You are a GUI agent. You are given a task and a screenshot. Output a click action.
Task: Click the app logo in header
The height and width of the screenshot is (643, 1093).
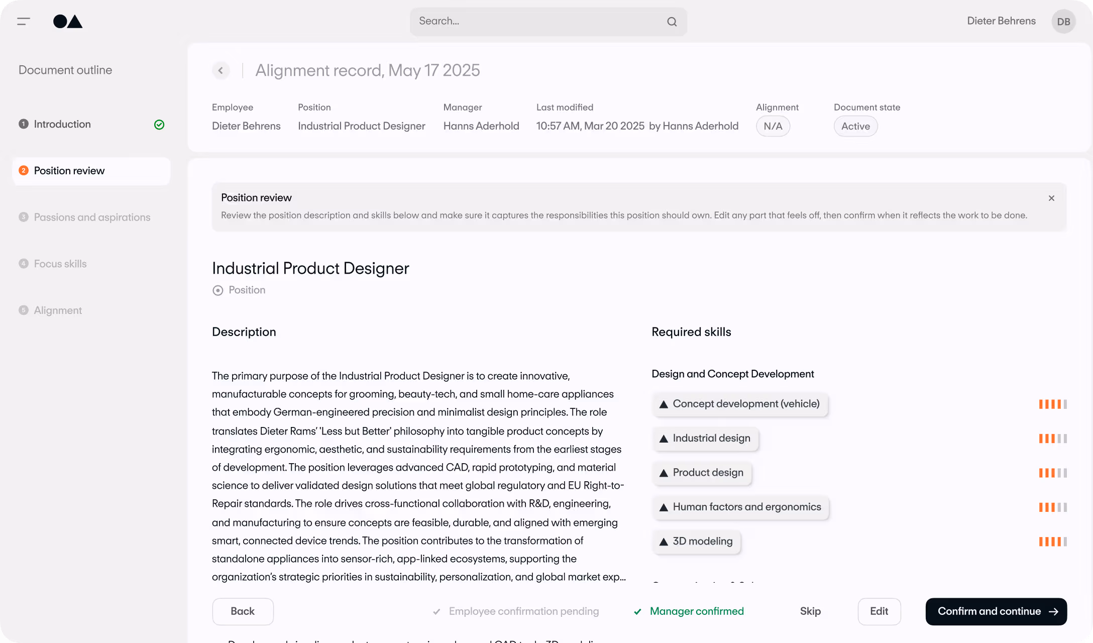(x=68, y=21)
